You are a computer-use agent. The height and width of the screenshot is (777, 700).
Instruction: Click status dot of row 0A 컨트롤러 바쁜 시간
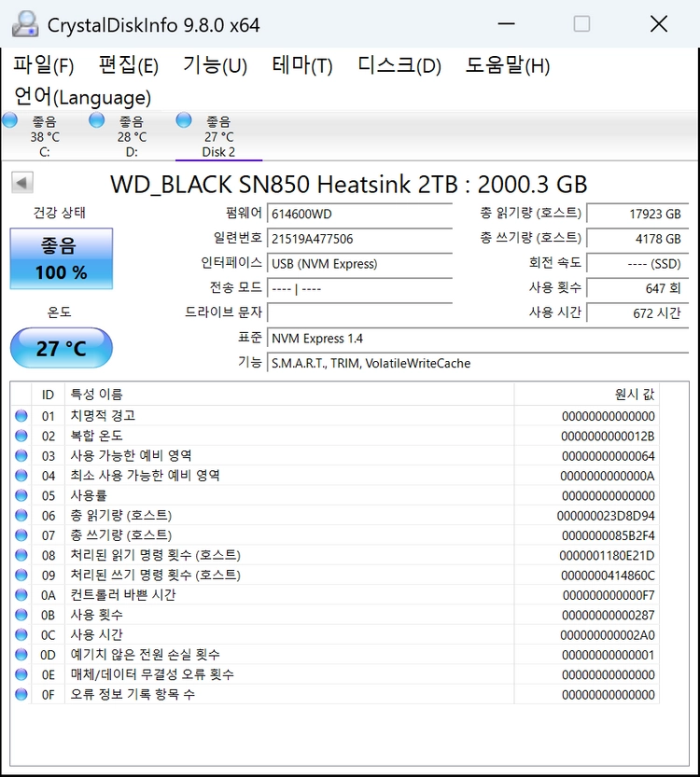pyautogui.click(x=21, y=595)
